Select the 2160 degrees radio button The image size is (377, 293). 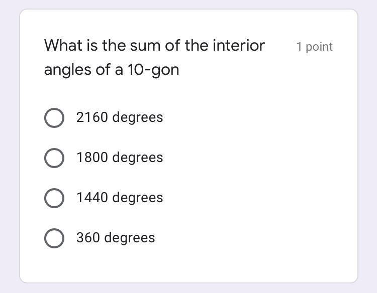[54, 118]
